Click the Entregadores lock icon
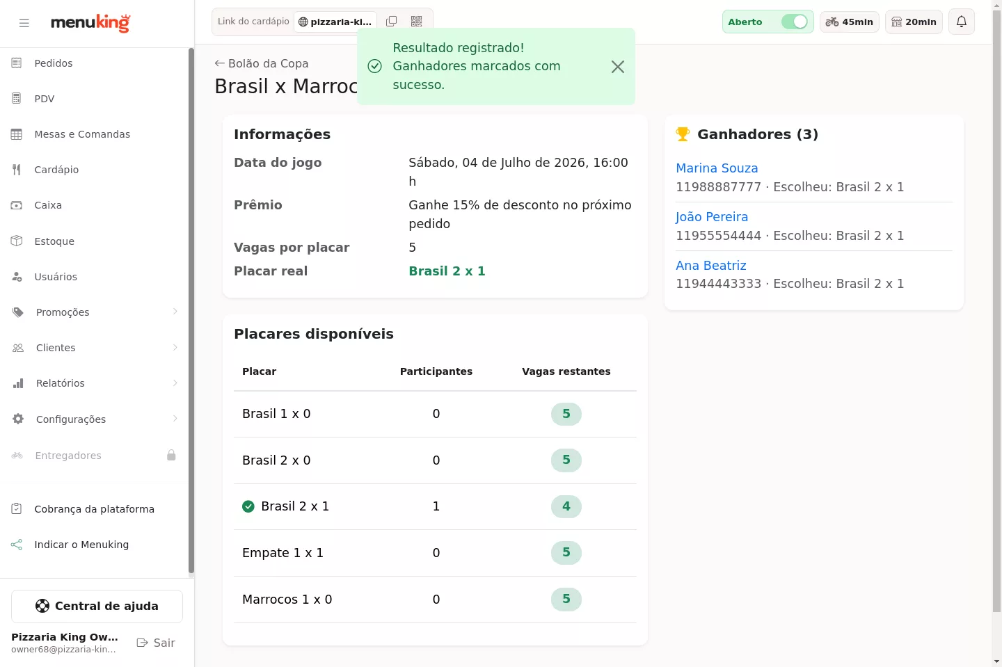1002x667 pixels. 171,455
